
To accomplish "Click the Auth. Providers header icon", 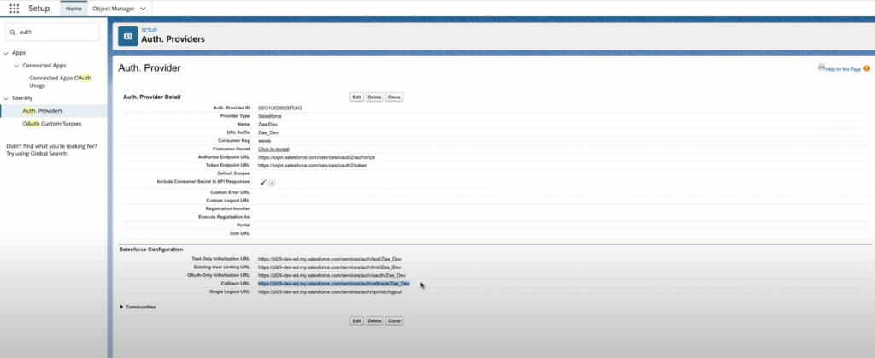I will coord(127,37).
